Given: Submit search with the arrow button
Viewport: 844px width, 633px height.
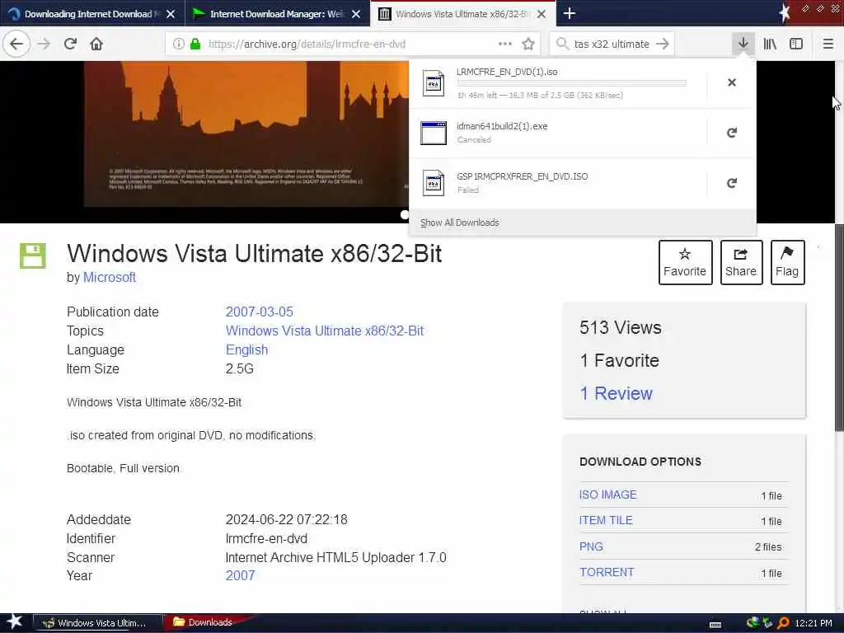Looking at the screenshot, I should 663,44.
